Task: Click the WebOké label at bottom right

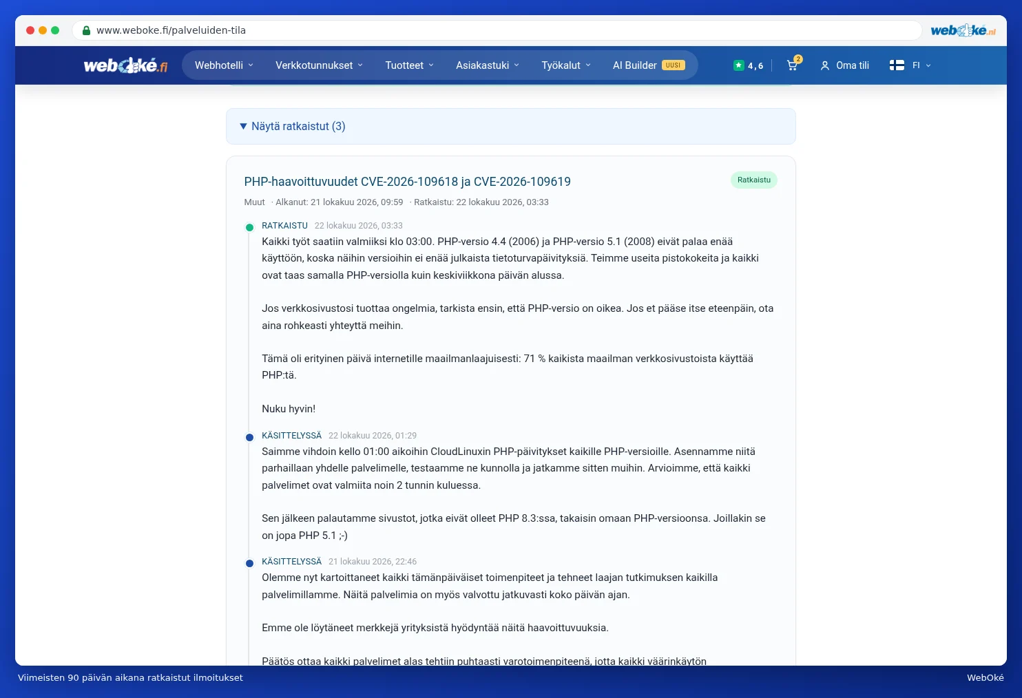Action: [985, 678]
